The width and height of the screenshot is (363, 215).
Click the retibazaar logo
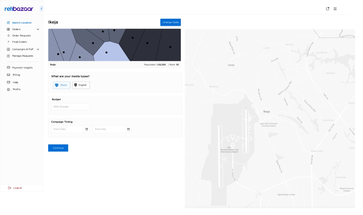coord(19,9)
